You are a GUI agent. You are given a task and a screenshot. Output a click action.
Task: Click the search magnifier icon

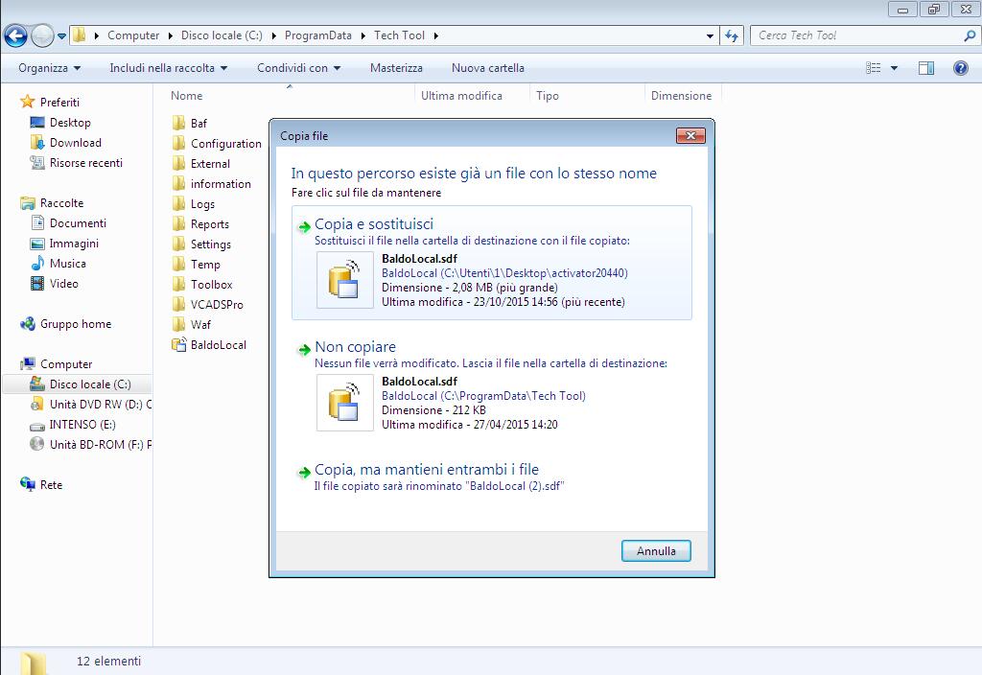[970, 35]
